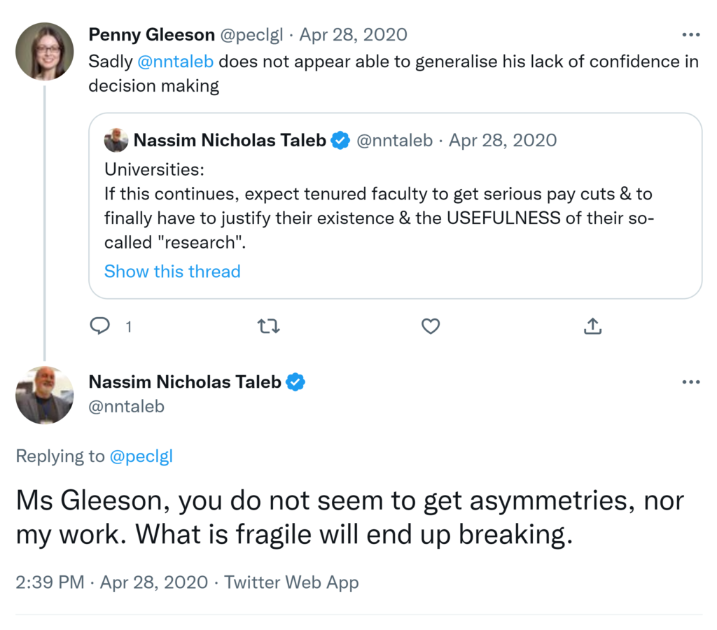This screenshot has width=717, height=630.
Task: Click the reply icon under Penny's tweet
Action: 102,325
